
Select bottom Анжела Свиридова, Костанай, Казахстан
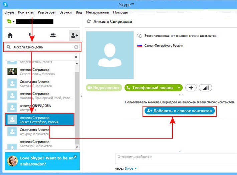40,144
